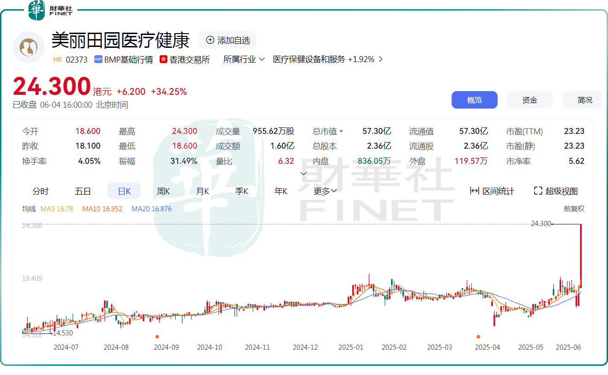
Task: Select the 季K chart tab
Action: coord(241,191)
